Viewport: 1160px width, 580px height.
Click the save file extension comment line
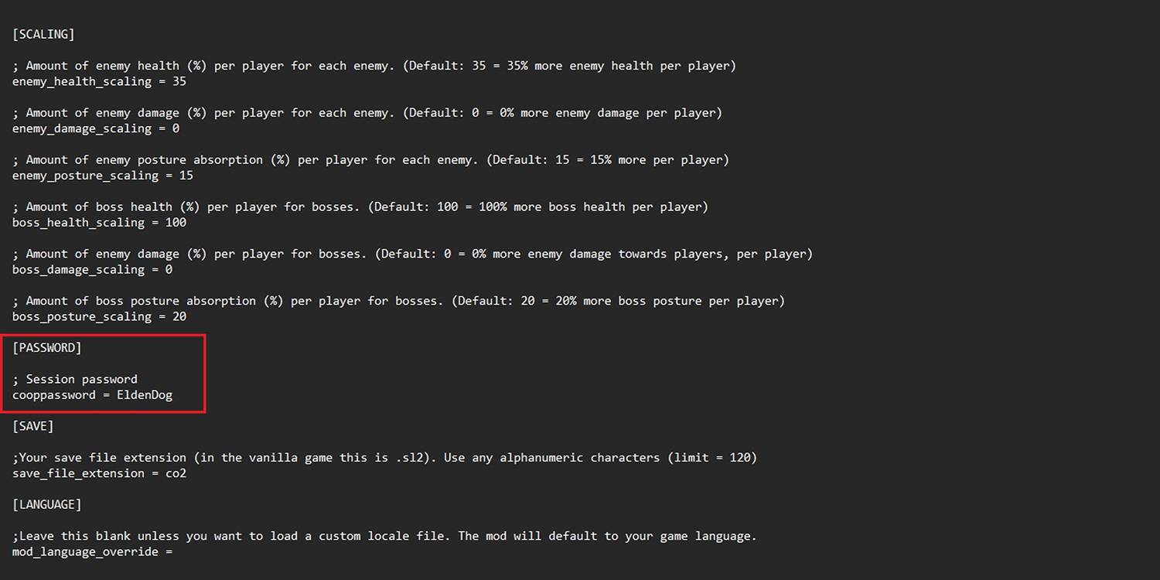pos(384,458)
